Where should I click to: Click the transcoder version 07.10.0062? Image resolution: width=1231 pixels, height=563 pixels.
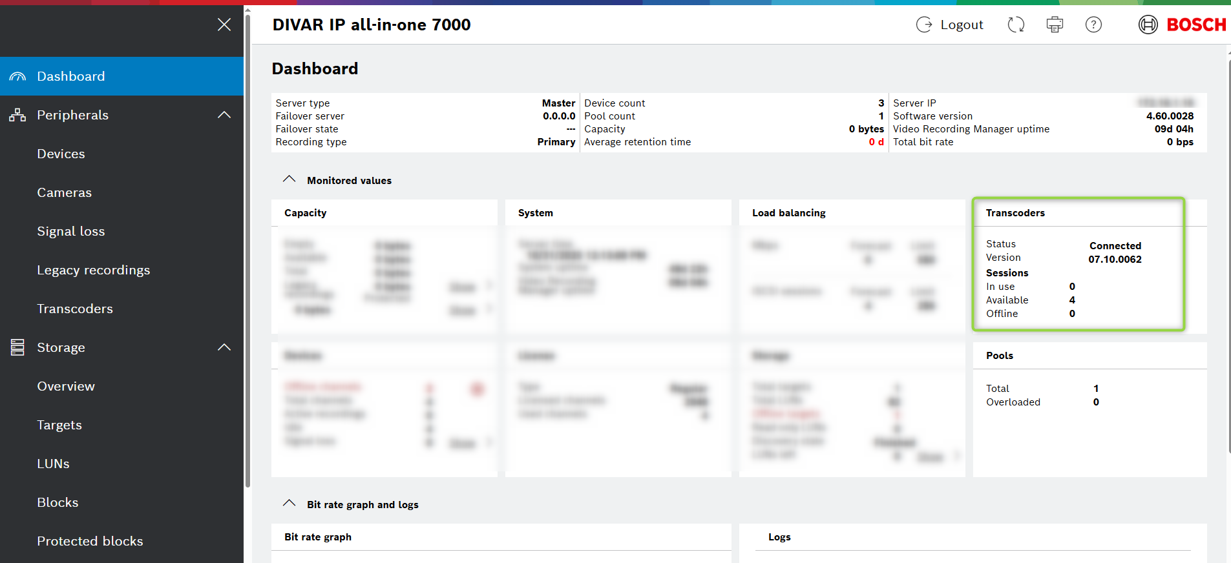(1115, 260)
